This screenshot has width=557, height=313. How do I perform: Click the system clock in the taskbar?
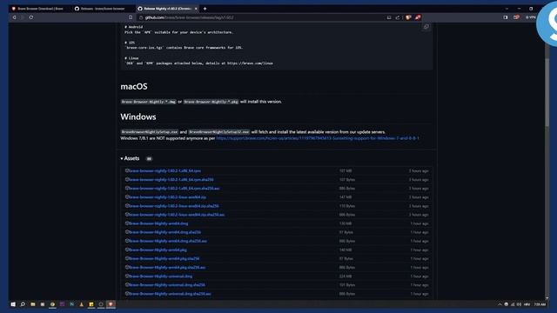click(x=540, y=304)
